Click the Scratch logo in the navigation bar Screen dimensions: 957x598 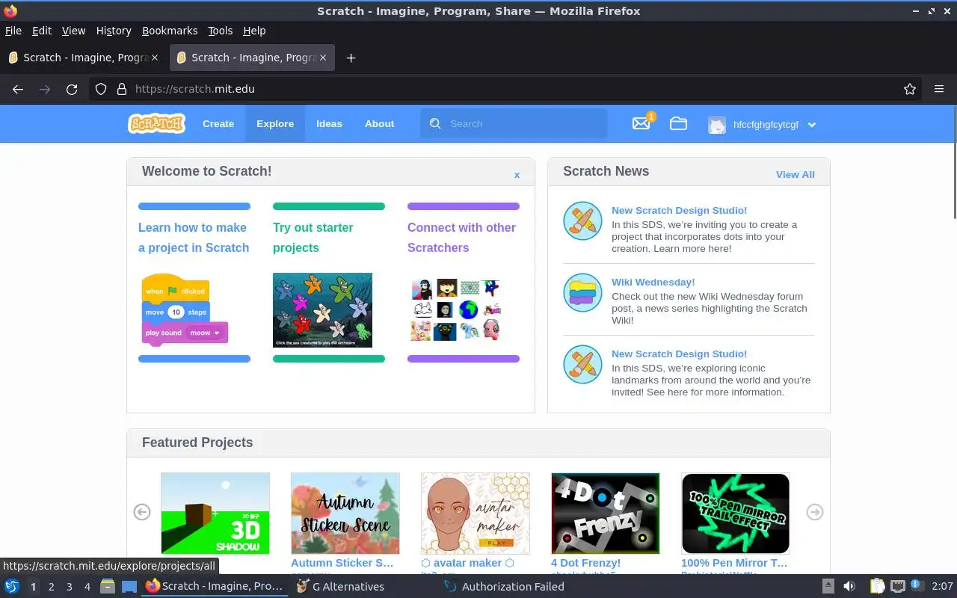[x=156, y=124]
